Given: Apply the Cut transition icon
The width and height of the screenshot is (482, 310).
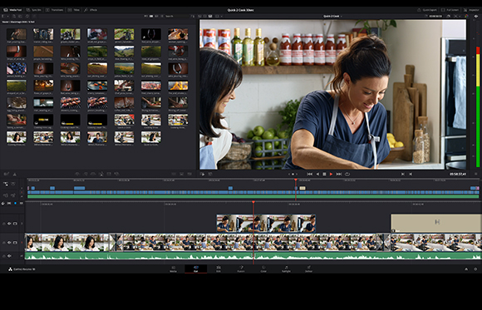Looking at the screenshot, I should [174, 174].
